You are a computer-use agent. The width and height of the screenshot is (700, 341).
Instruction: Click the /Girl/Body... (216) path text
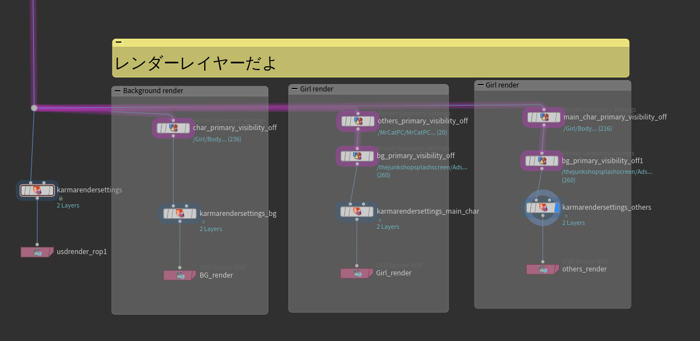[x=588, y=129]
